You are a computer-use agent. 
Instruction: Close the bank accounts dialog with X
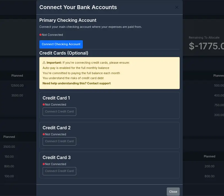pyautogui.click(x=177, y=7)
